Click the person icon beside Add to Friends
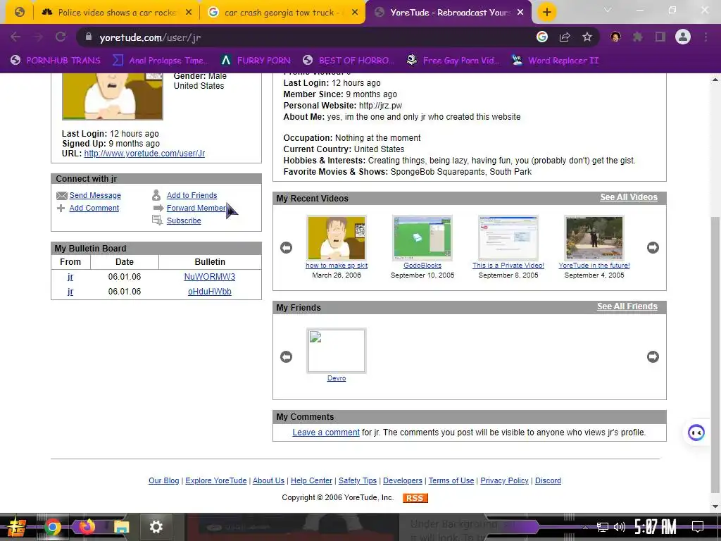The width and height of the screenshot is (721, 541). click(156, 195)
